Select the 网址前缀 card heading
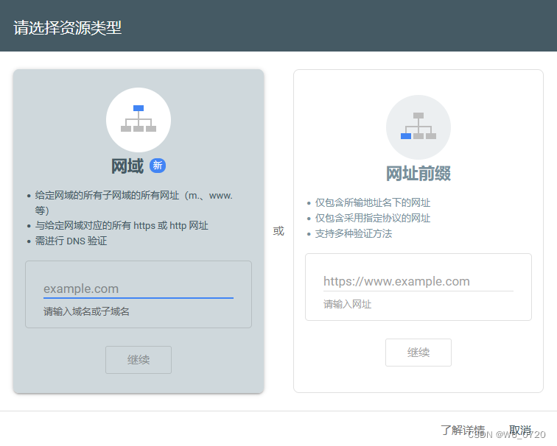Image resolution: width=557 pixels, height=446 pixels. coord(418,174)
